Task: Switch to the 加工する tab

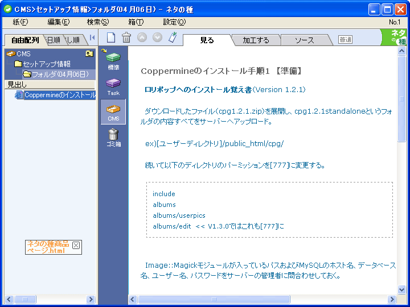Action: pyautogui.click(x=256, y=40)
